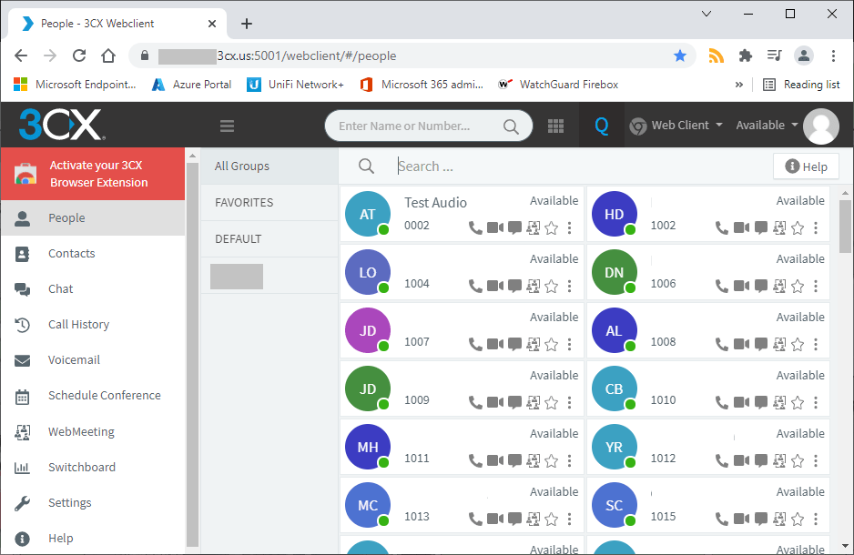Open Contacts in the sidebar
Screen dimensions: 854x555
coord(93,254)
